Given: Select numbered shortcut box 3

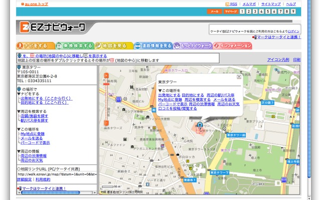Looking at the screenshot, I should (x=255, y=11).
